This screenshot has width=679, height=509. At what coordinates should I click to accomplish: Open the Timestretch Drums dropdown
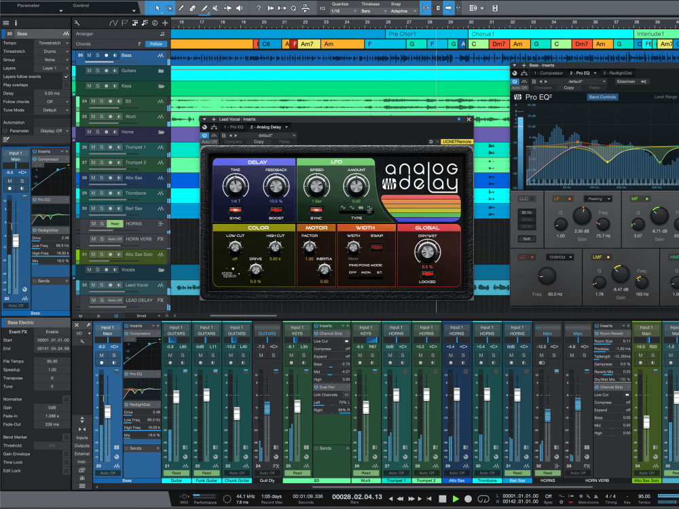[52, 52]
